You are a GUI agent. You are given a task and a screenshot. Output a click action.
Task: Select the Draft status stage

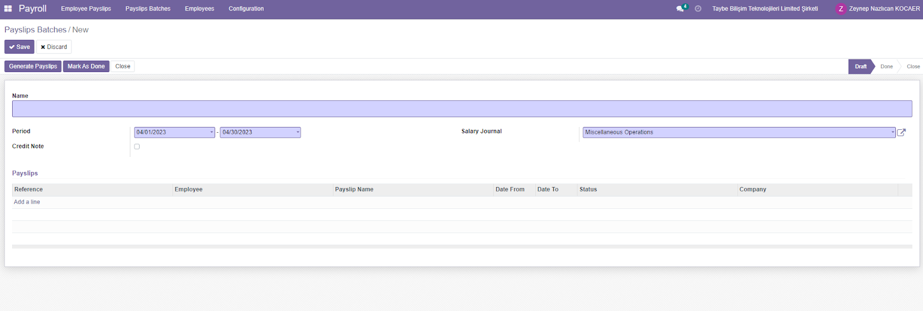point(861,66)
